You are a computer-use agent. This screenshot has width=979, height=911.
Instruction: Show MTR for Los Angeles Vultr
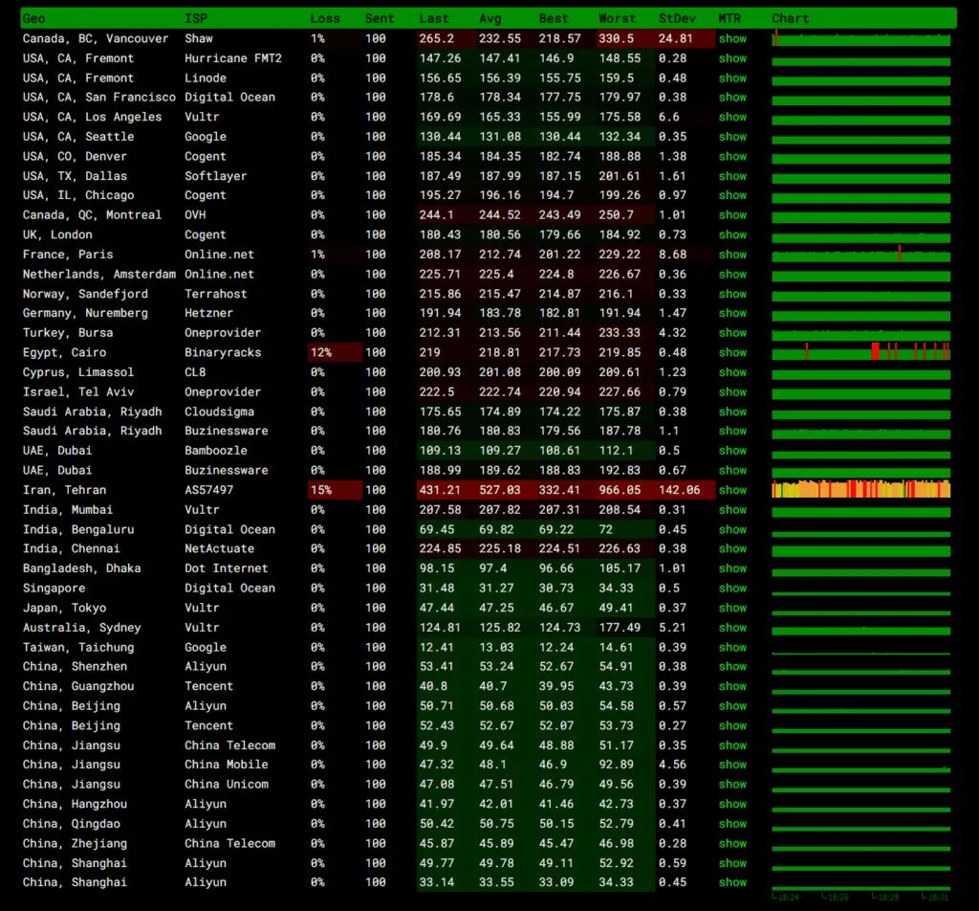[x=732, y=117]
